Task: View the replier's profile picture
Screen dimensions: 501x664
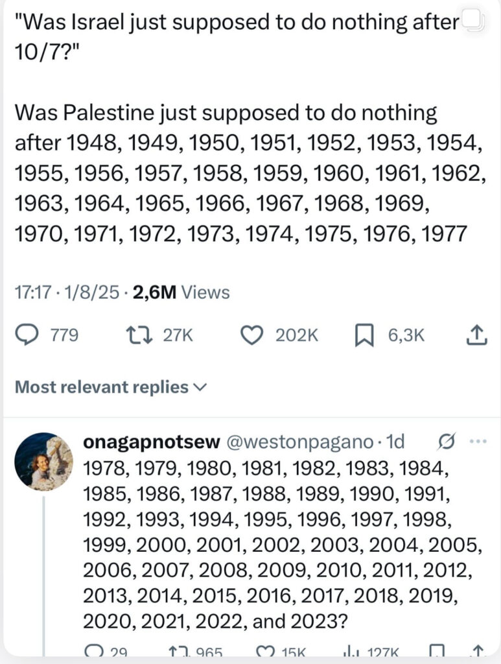Action: click(x=44, y=462)
